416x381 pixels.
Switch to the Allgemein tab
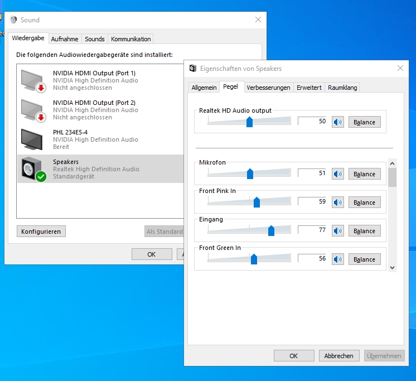204,88
